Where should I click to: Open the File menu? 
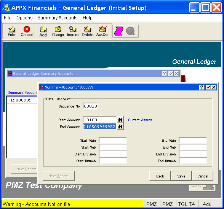(8, 18)
